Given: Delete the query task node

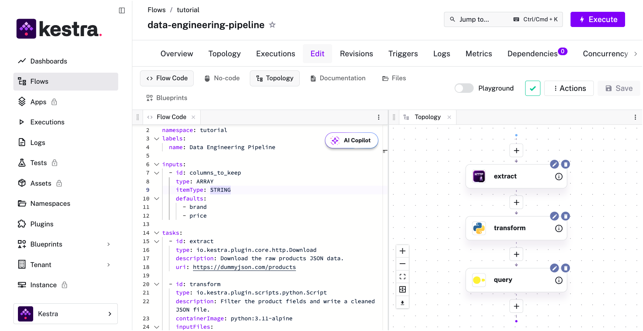Looking at the screenshot, I should (x=566, y=268).
